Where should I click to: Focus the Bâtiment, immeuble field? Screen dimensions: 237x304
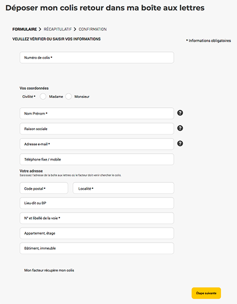(97, 248)
